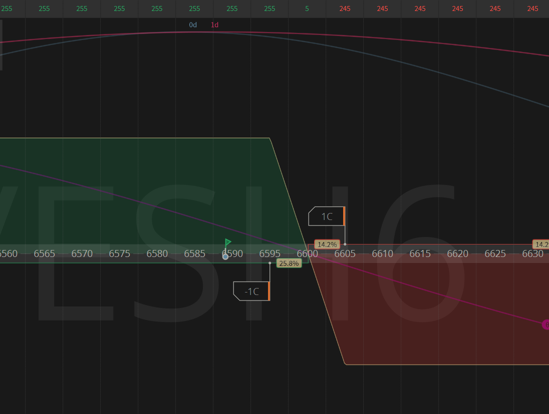This screenshot has width=549, height=414.
Task: Click the green 5 value in top row
Action: 307,8
